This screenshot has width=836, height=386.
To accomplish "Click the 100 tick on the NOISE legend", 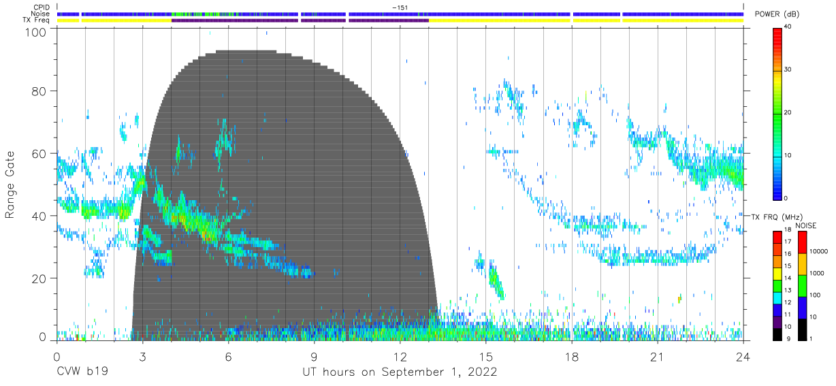I will (x=814, y=295).
